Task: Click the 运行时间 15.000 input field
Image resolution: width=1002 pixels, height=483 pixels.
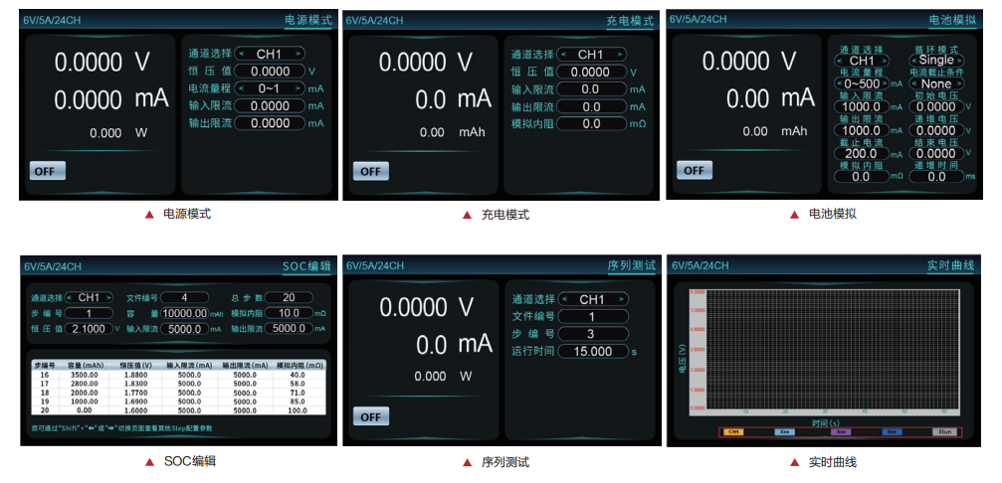Action: [x=592, y=352]
